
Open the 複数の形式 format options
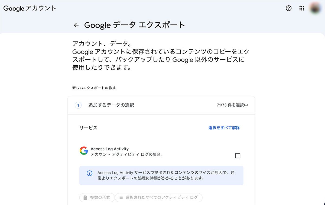click(x=97, y=198)
